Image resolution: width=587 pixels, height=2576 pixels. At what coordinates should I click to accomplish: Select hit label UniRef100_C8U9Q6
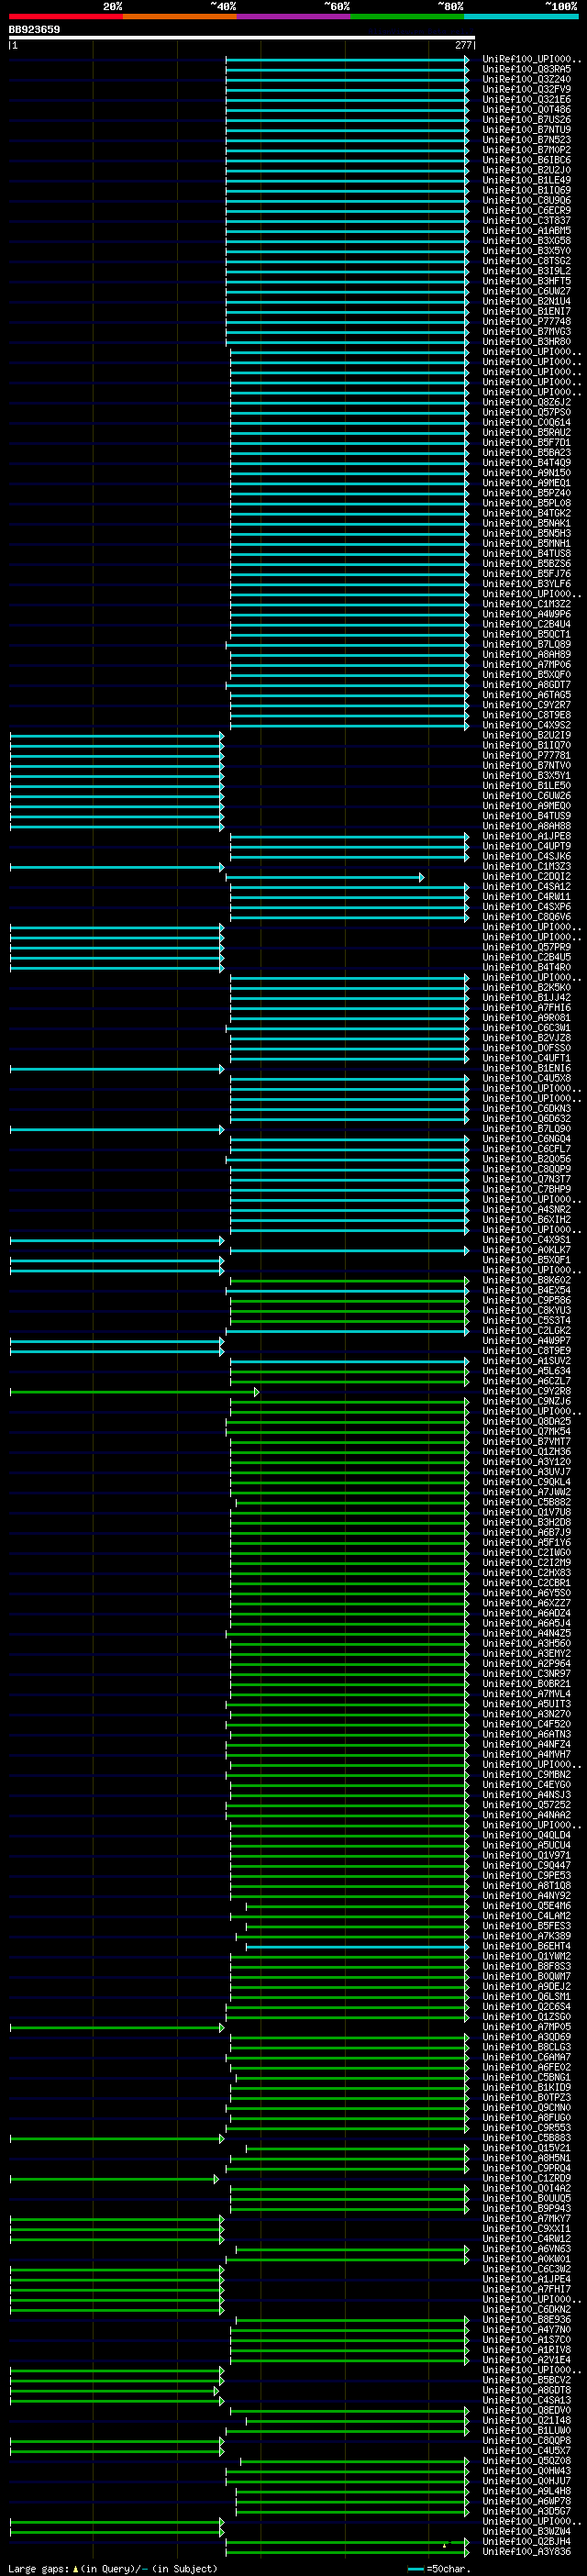[x=527, y=200]
